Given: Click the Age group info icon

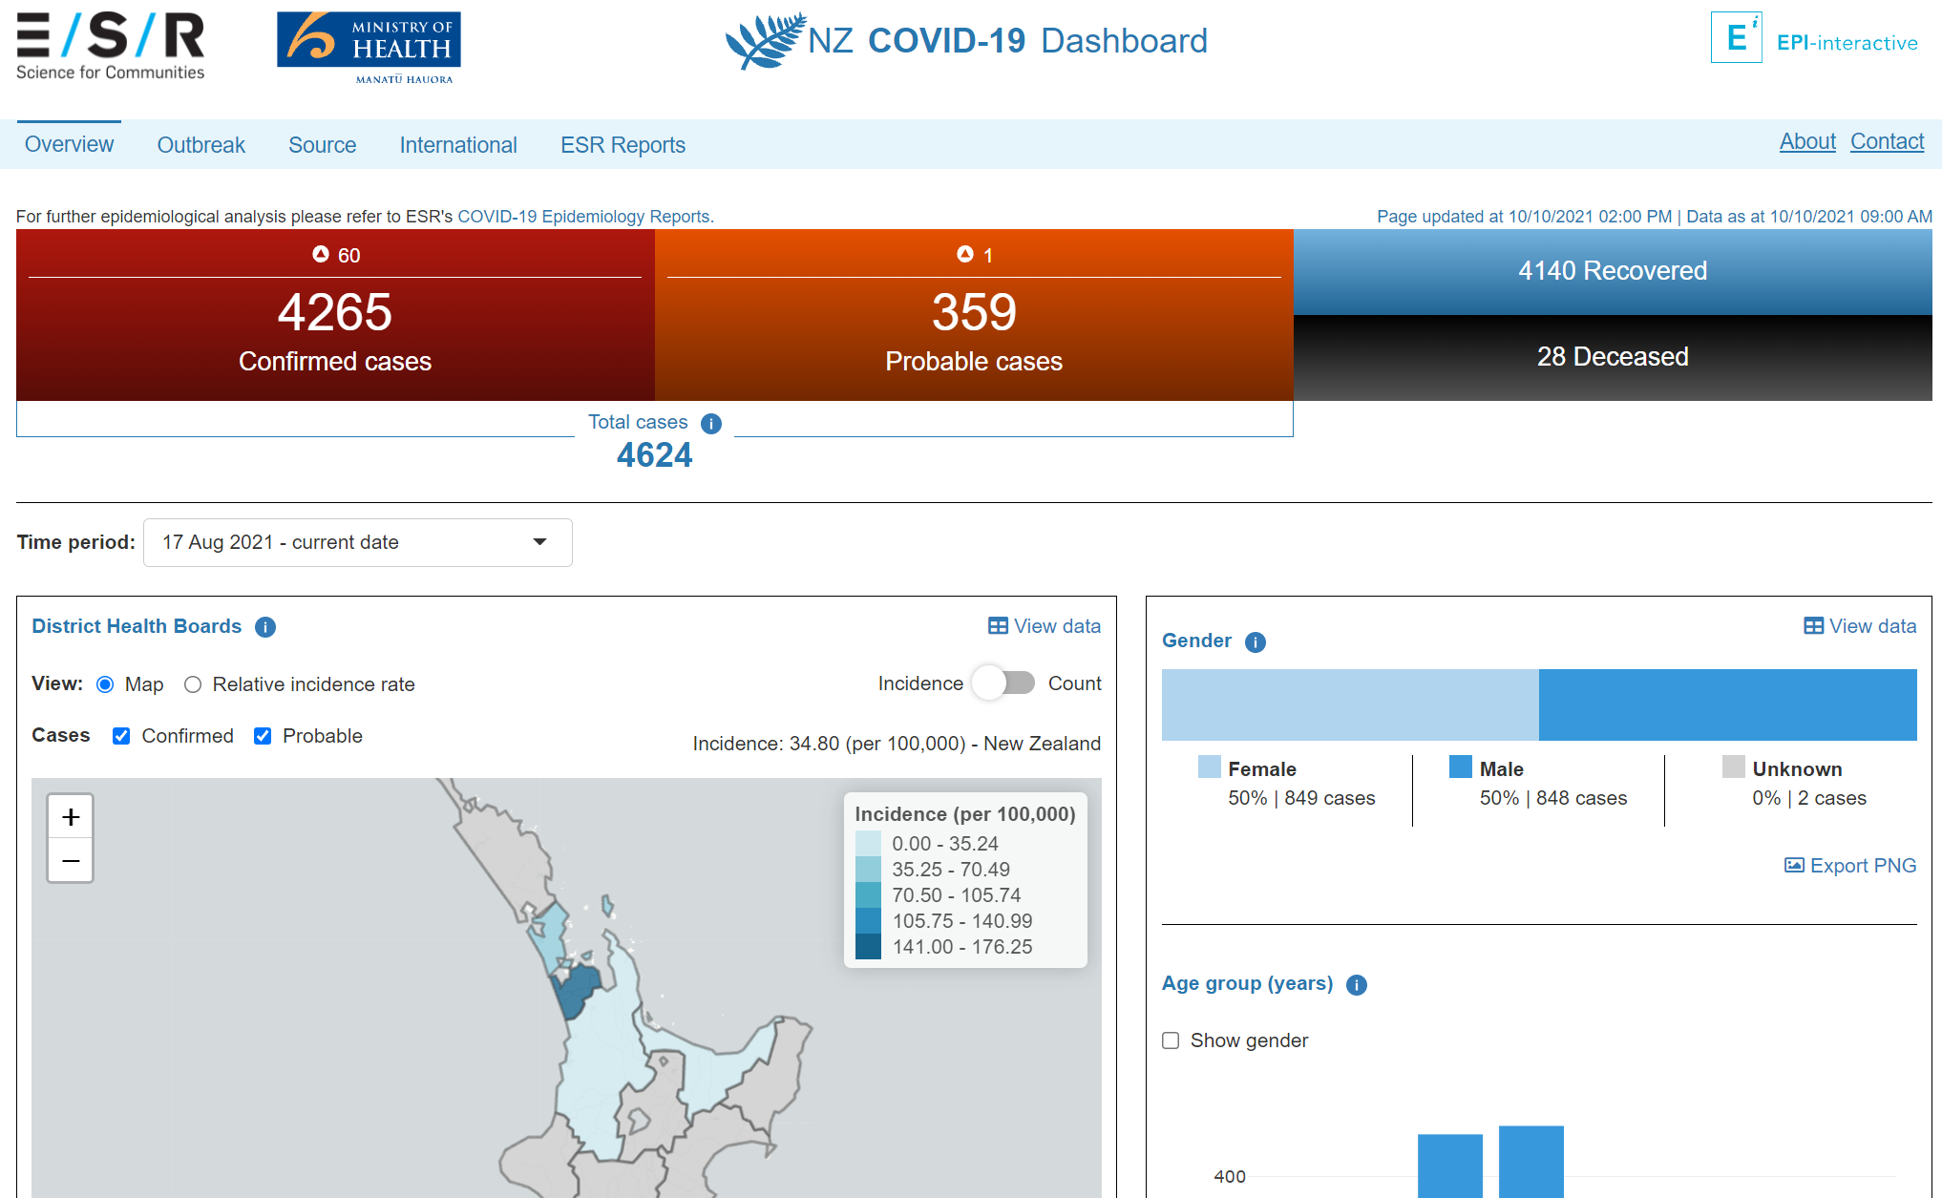Looking at the screenshot, I should click(1356, 985).
